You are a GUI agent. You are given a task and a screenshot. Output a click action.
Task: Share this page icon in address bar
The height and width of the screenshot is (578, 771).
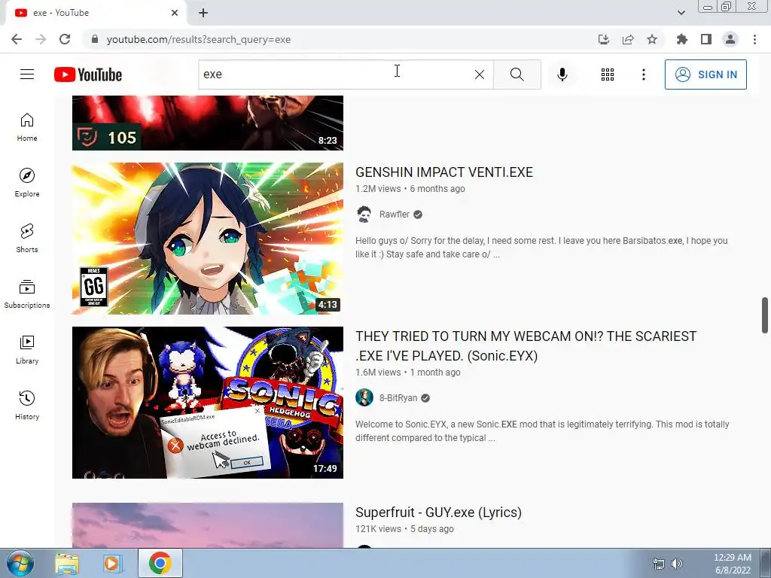[628, 39]
